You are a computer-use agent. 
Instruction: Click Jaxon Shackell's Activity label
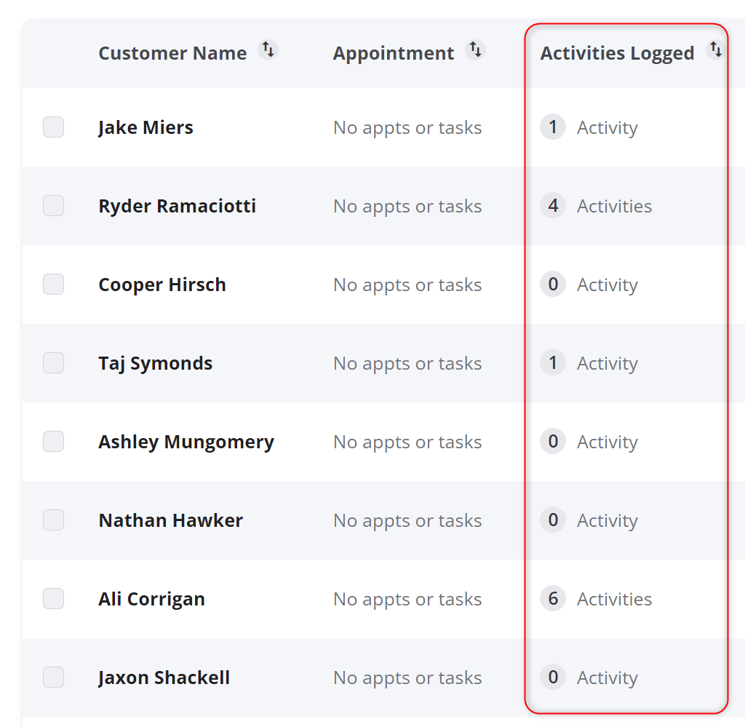pyautogui.click(x=607, y=678)
